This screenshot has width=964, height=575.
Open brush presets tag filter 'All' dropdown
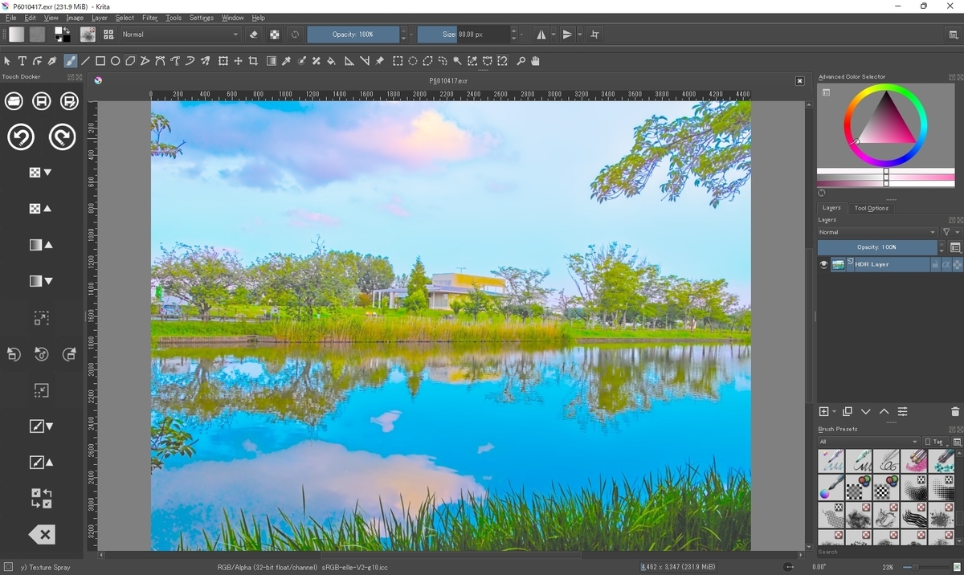(x=868, y=442)
